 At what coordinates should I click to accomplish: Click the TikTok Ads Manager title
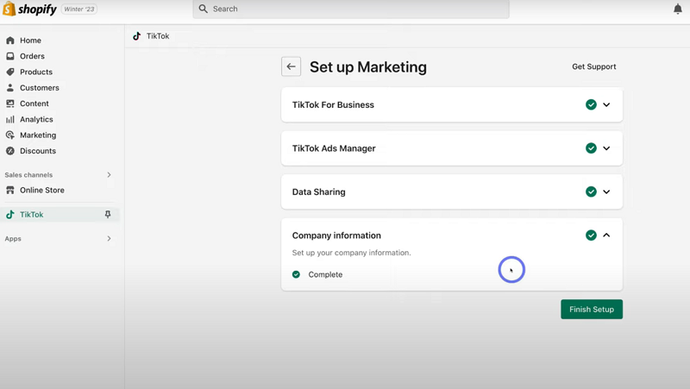coord(334,148)
